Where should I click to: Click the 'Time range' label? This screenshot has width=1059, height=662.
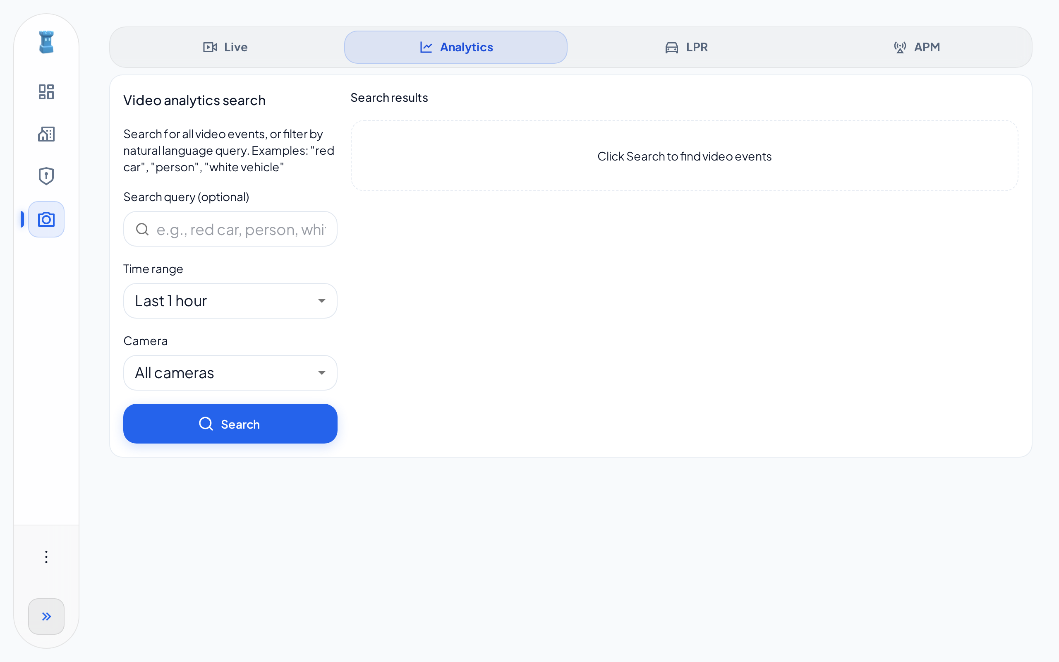[153, 269]
